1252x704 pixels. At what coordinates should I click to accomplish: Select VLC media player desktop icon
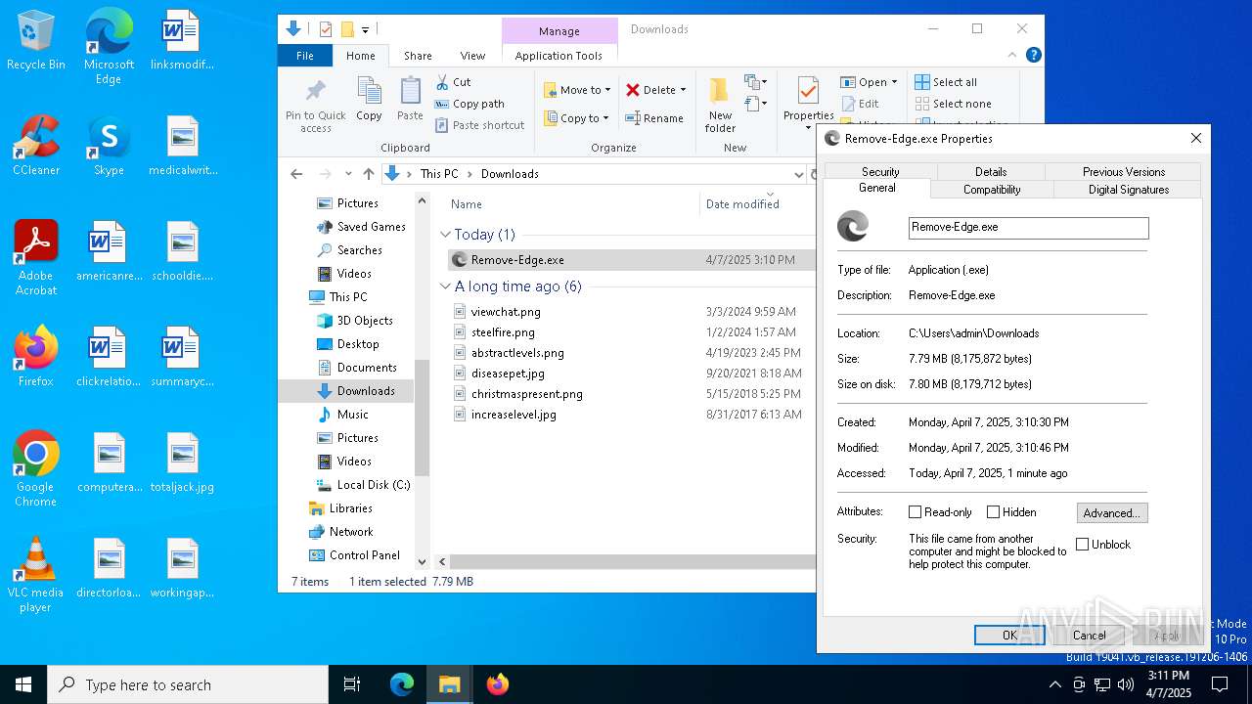coord(36,575)
